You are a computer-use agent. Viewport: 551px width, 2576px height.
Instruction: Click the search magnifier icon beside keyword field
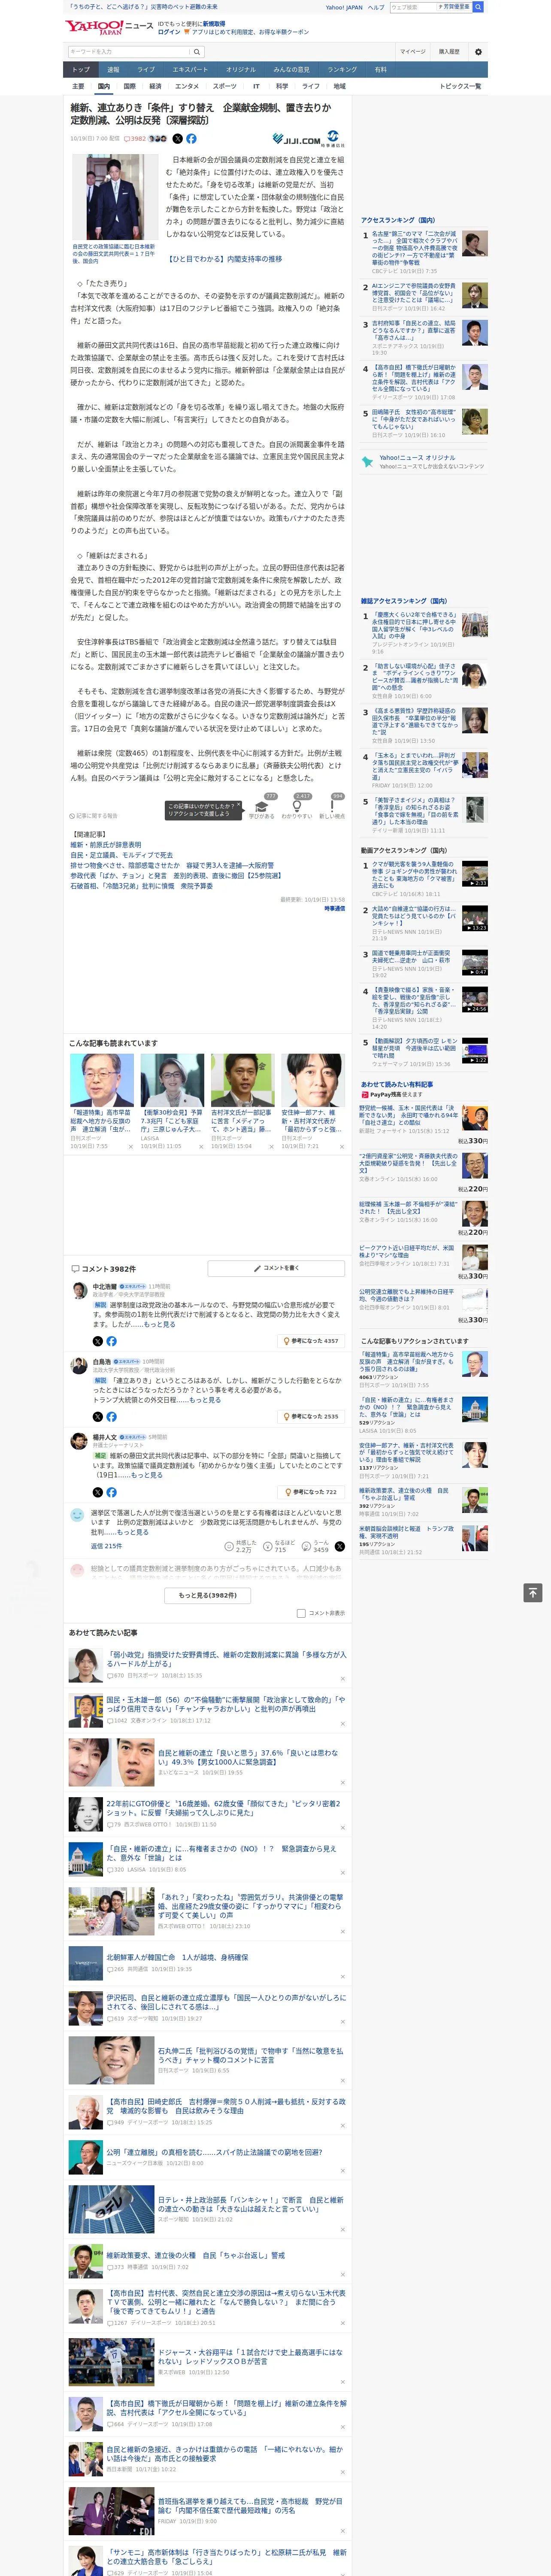(x=197, y=52)
